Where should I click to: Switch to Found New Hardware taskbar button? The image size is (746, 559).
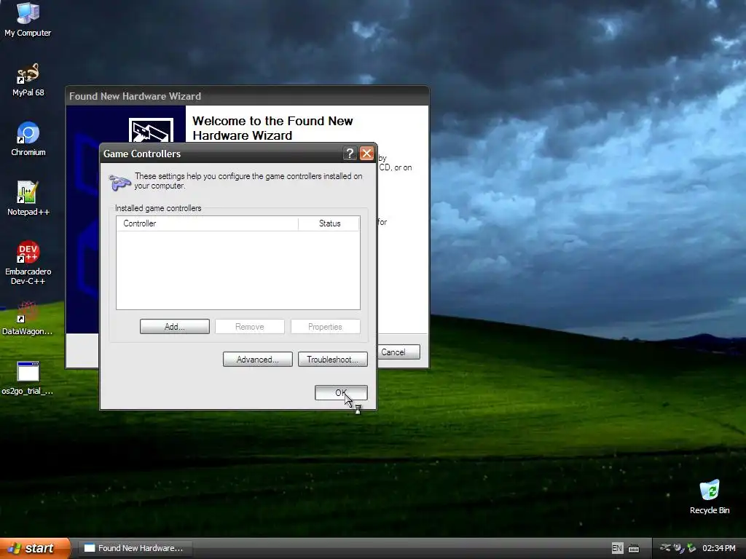pos(135,548)
